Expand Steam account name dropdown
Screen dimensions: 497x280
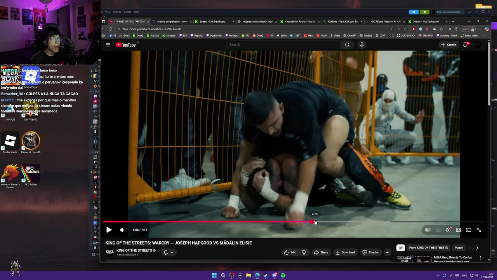pos(450,12)
